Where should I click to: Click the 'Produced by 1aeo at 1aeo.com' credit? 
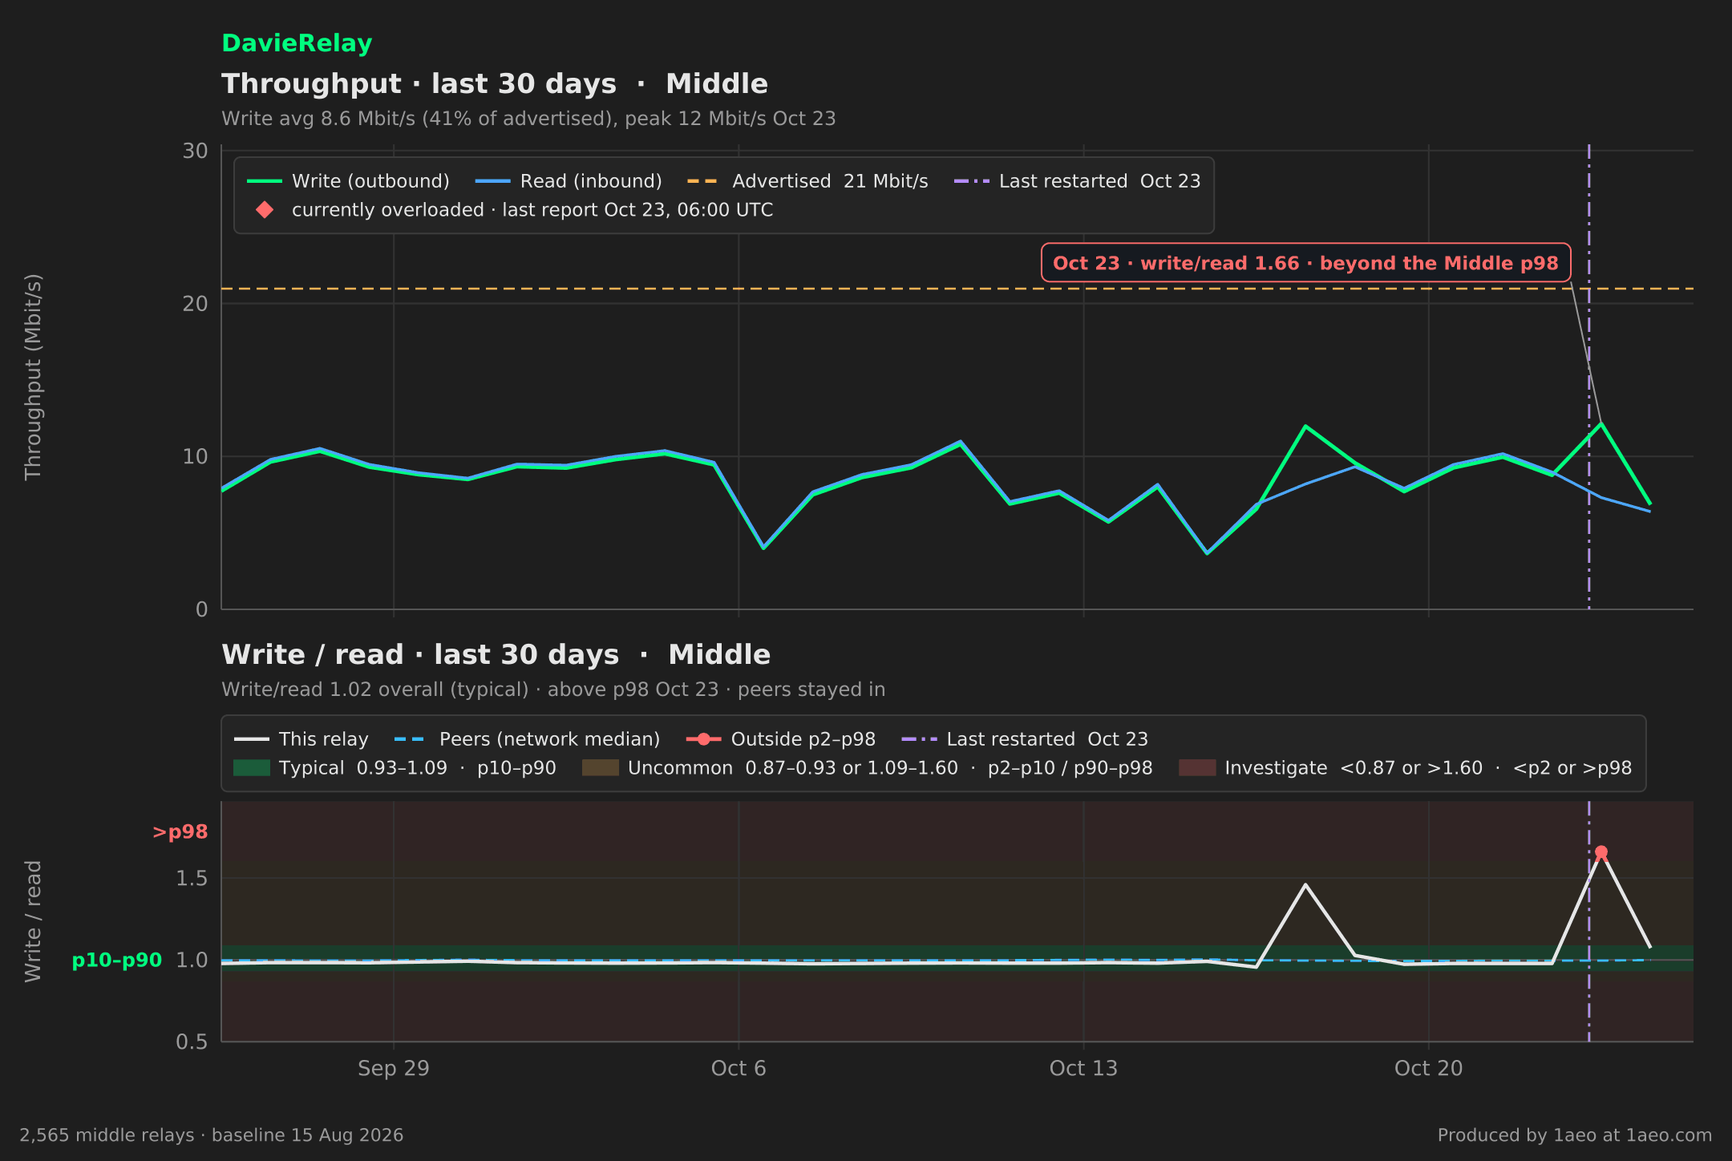pyautogui.click(x=1575, y=1135)
